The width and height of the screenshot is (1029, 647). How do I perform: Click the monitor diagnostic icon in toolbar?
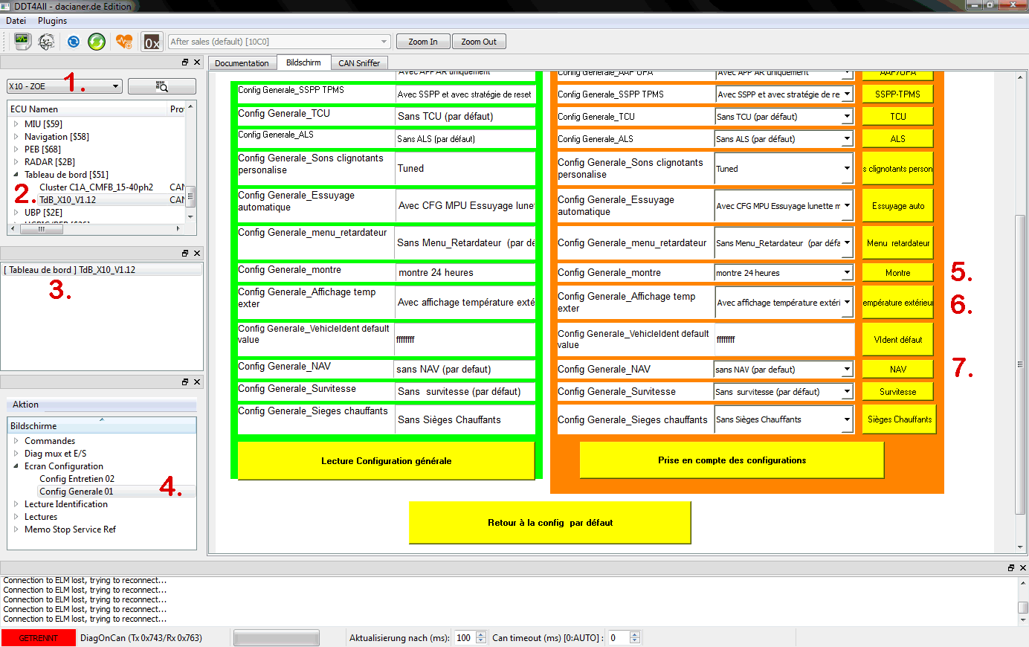point(22,42)
